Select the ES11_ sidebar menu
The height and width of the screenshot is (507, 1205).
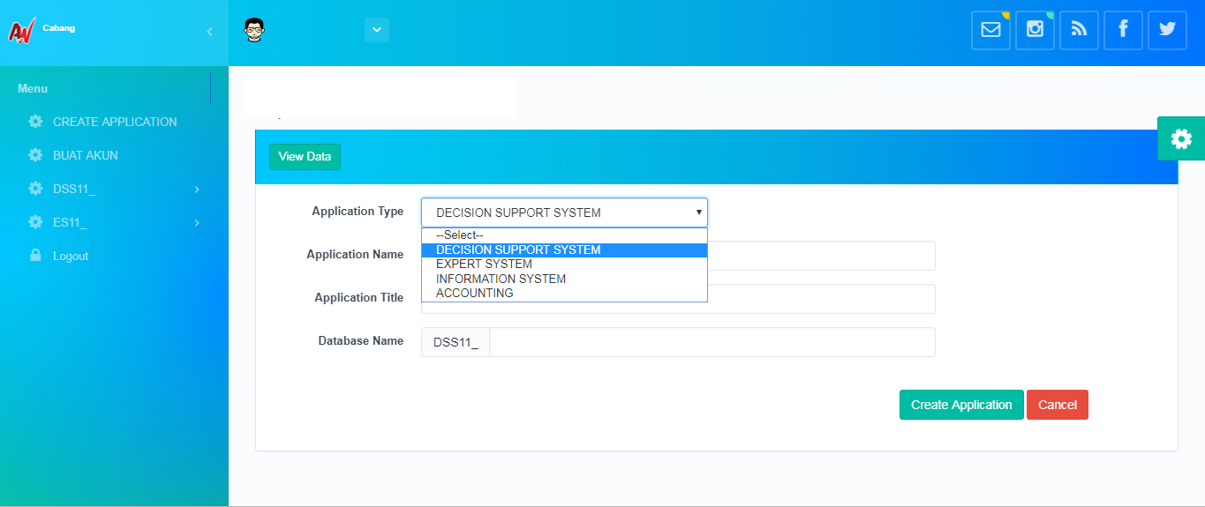coord(70,222)
